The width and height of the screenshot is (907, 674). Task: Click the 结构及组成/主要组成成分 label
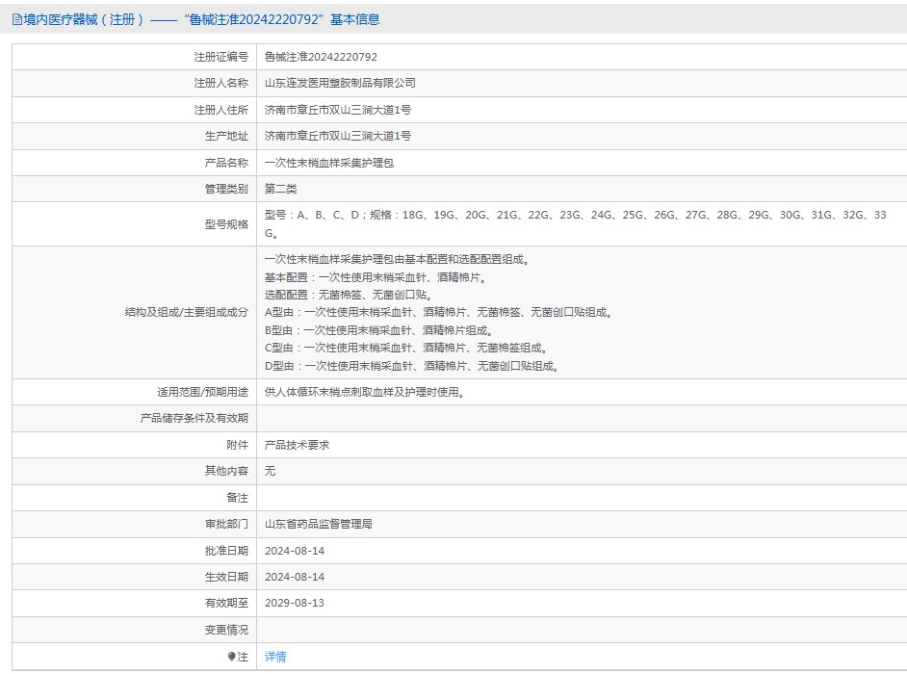(x=186, y=312)
